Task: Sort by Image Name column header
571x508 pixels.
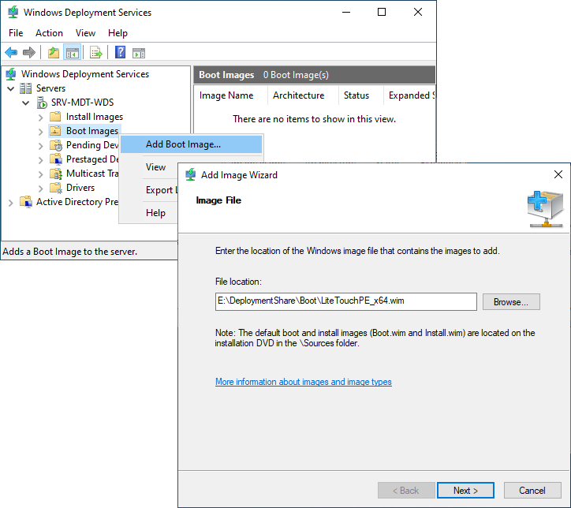Action: coord(230,95)
